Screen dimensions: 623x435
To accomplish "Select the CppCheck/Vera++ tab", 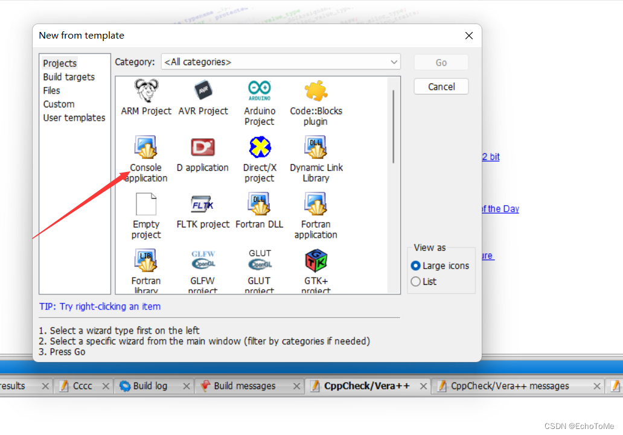I will [366, 386].
